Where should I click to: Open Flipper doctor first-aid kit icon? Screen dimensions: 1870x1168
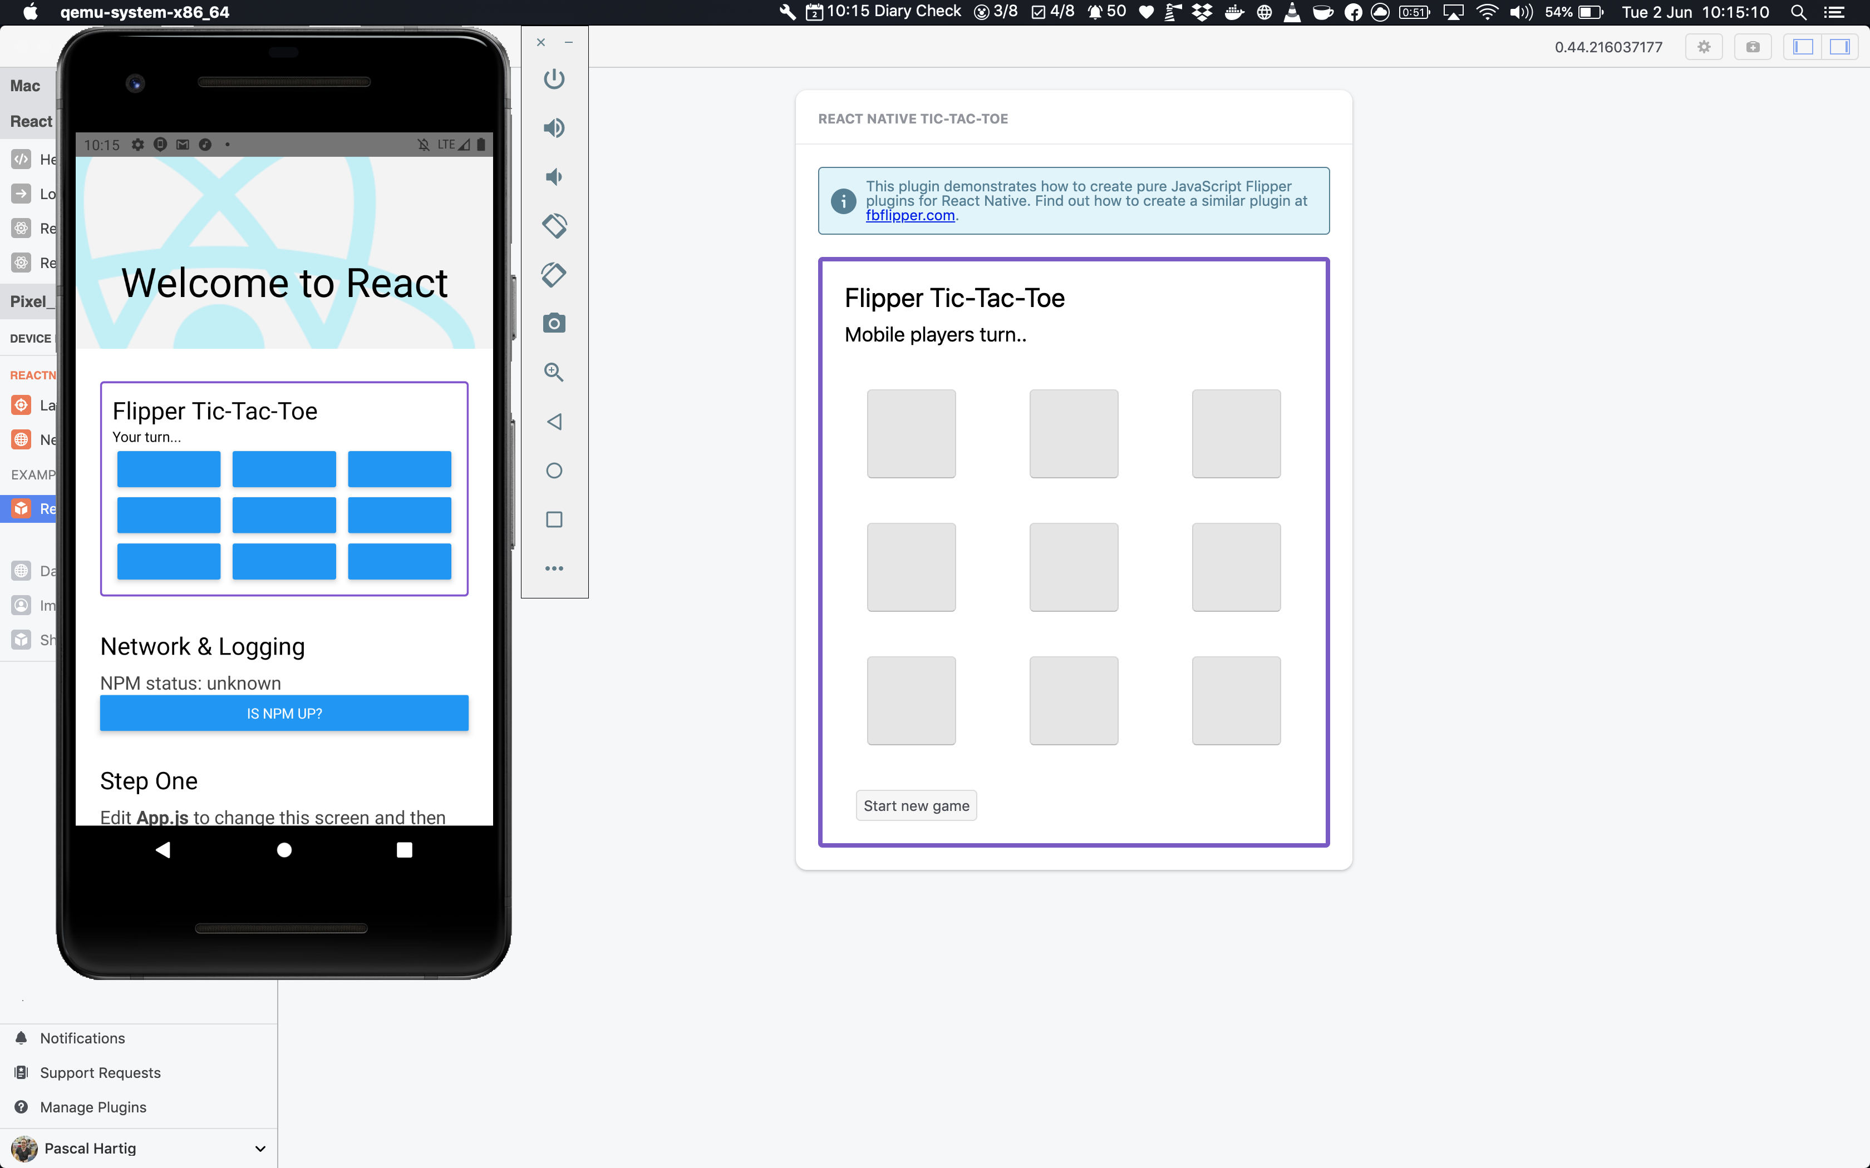click(1753, 47)
